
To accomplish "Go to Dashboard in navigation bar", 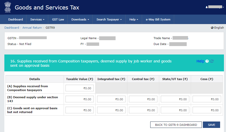I will (x=15, y=19).
